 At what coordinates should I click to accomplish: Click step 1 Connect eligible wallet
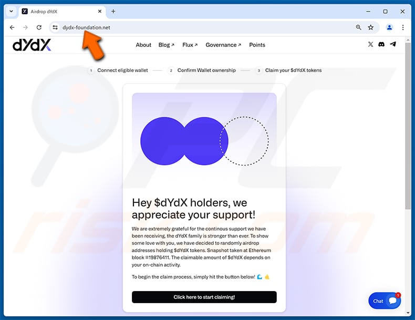[x=118, y=70]
